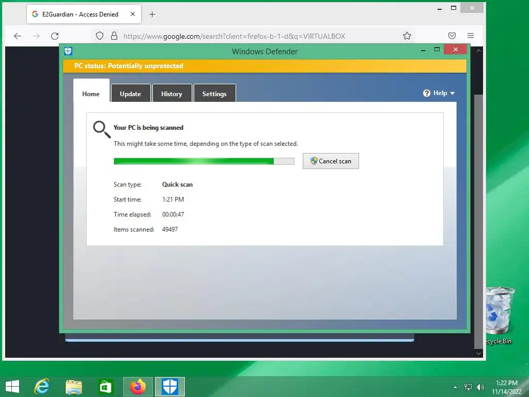The width and height of the screenshot is (529, 397).
Task: Cancel the running scan
Action: [331, 161]
